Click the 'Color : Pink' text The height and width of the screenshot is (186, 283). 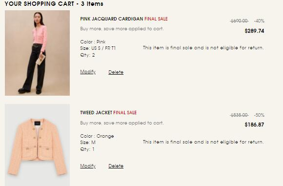point(93,41)
